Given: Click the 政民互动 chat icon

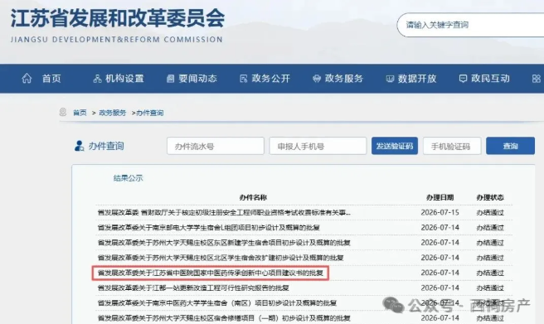Looking at the screenshot, I should (463, 79).
